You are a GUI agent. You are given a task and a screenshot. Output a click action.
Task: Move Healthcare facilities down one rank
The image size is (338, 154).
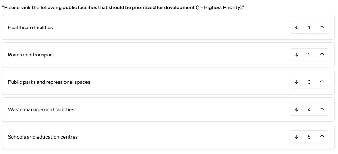point(297,27)
